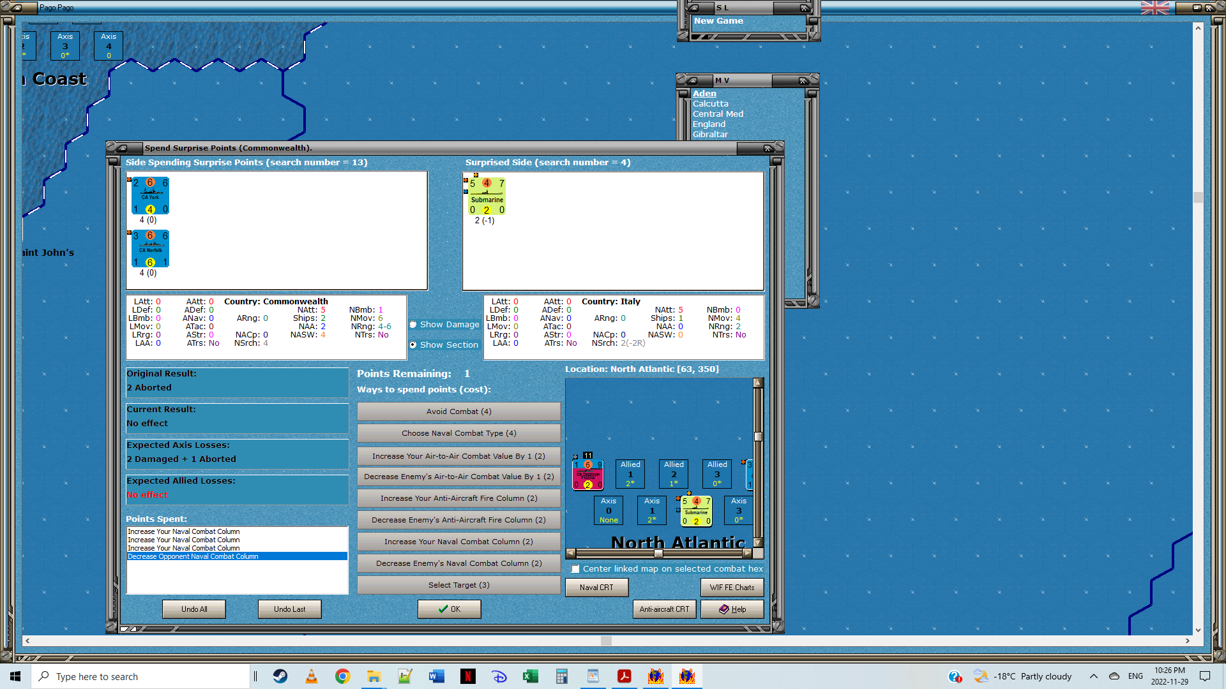Show hidden system tray icons chevron
This screenshot has width=1226, height=689.
pyautogui.click(x=1094, y=676)
